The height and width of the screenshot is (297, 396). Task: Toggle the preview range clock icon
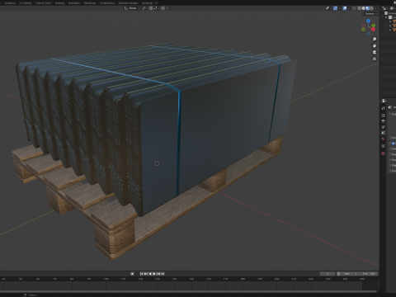point(338,274)
